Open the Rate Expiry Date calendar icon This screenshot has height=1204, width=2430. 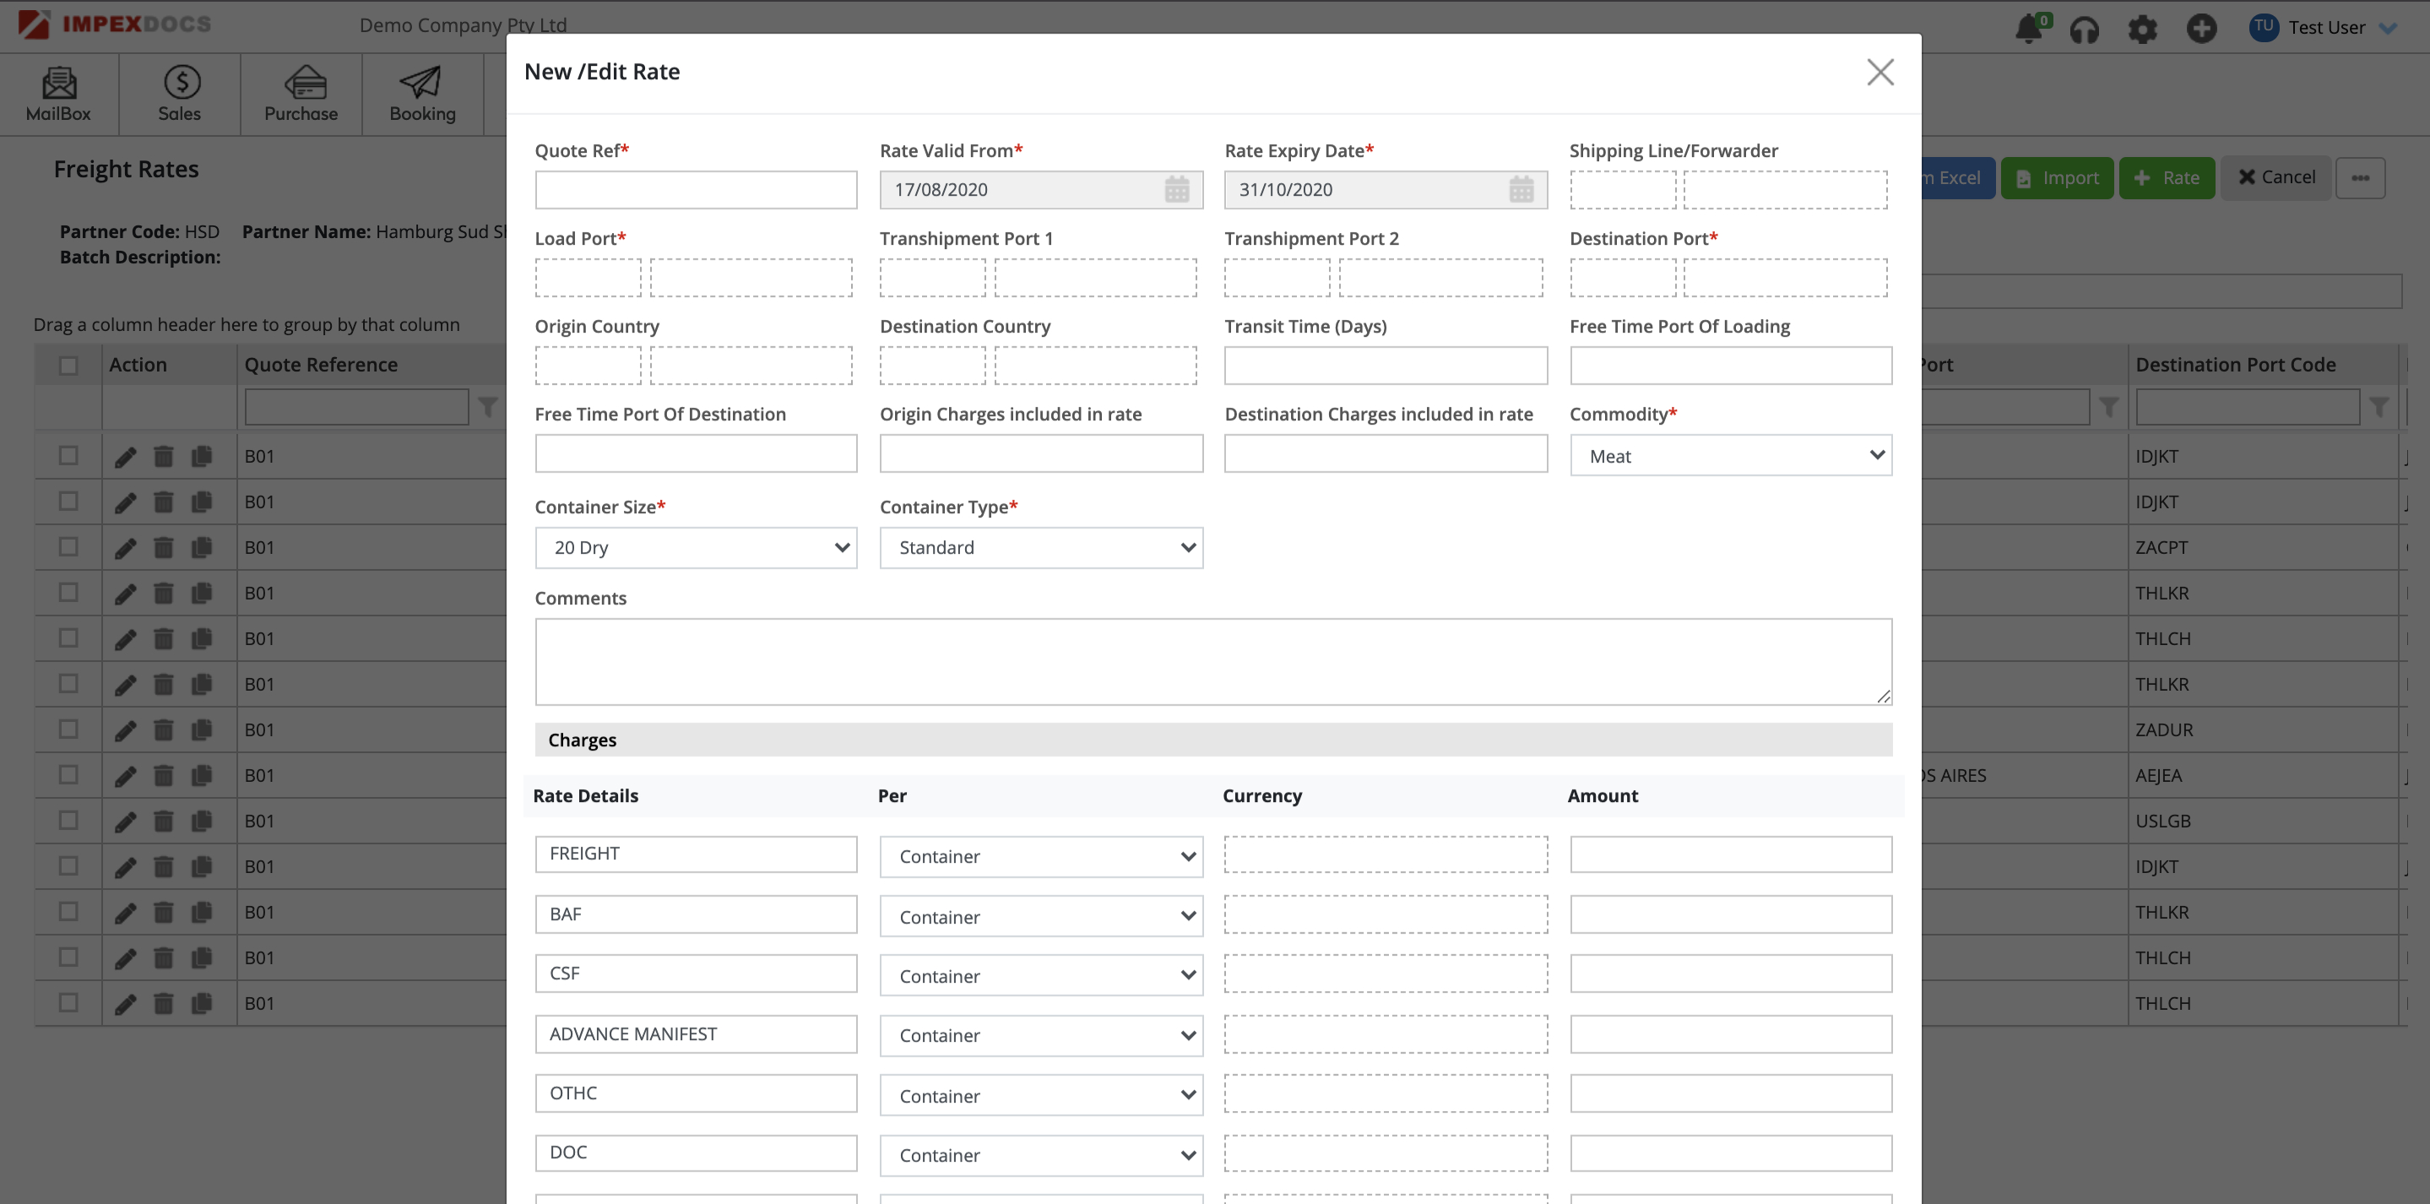(x=1521, y=190)
